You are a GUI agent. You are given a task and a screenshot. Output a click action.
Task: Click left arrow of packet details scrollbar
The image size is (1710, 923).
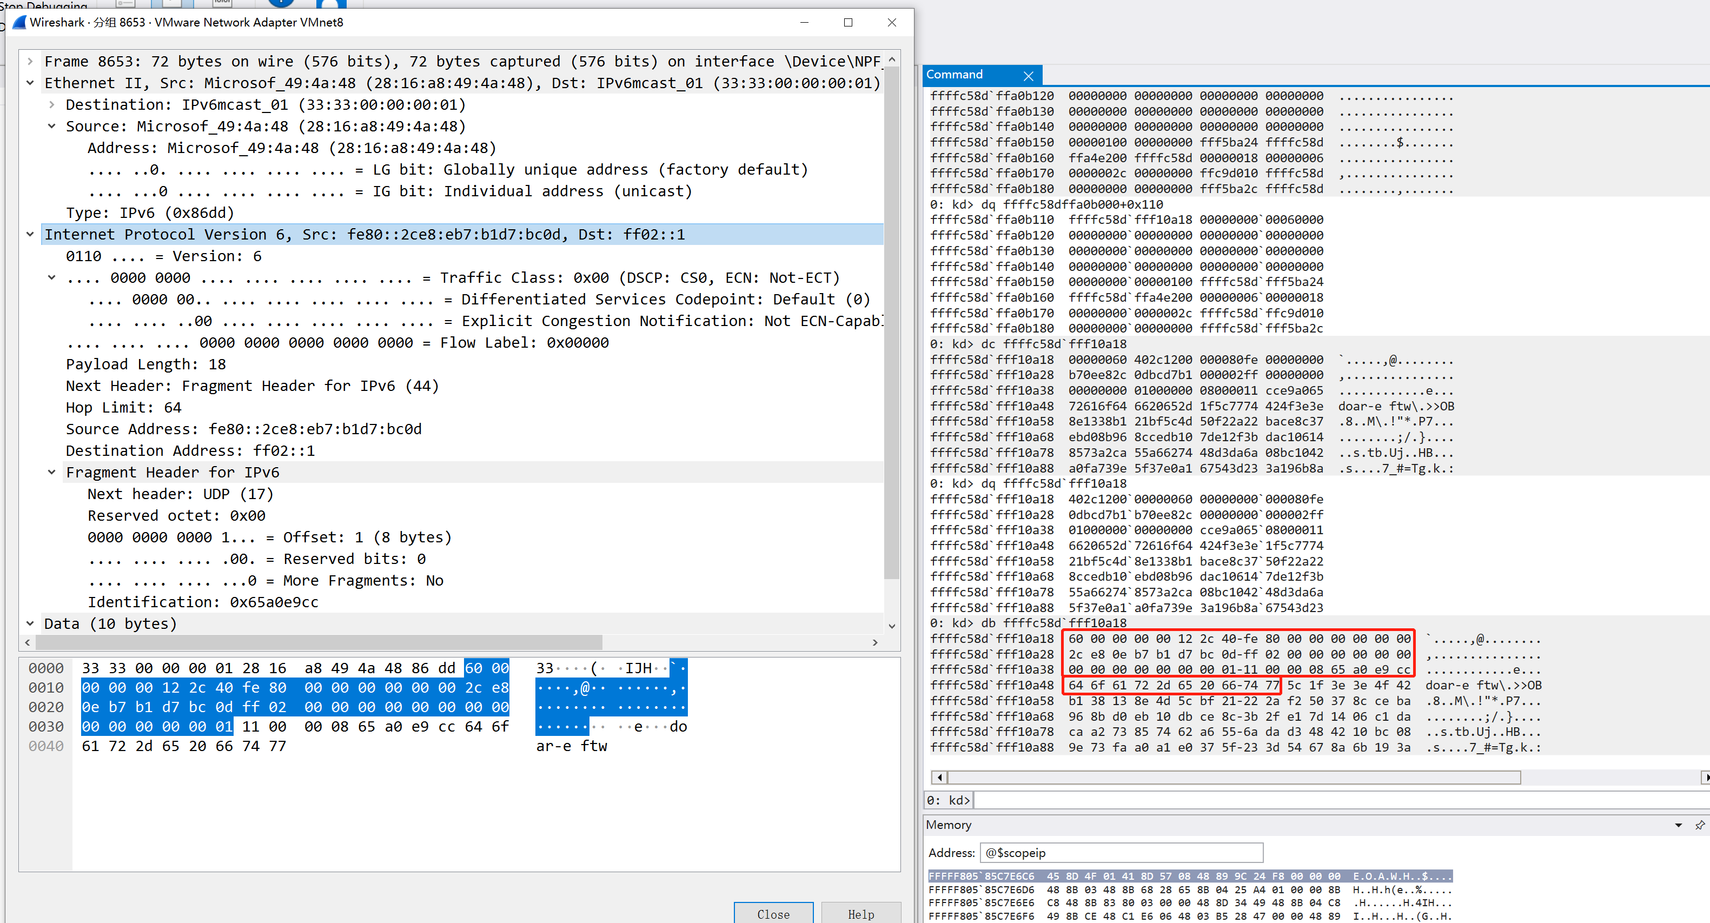pos(27,642)
